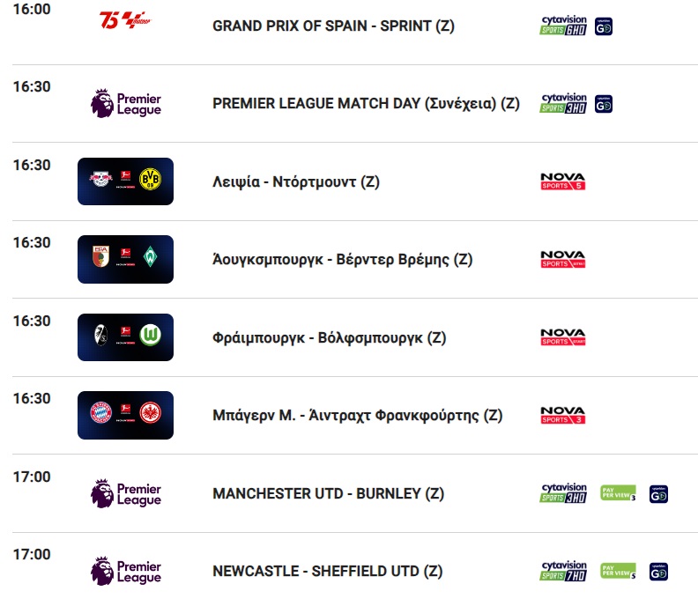This screenshot has height=599, width=698.
Task: Open Cytavision Sports 6HD channel logo
Action: pos(562,26)
